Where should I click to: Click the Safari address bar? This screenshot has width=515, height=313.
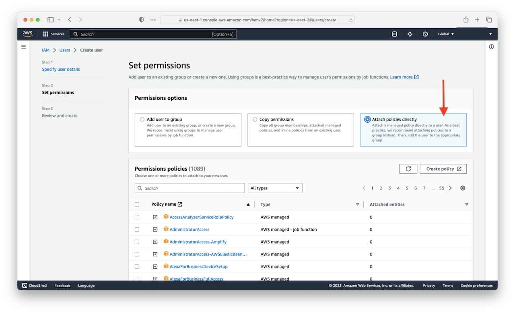[257, 20]
